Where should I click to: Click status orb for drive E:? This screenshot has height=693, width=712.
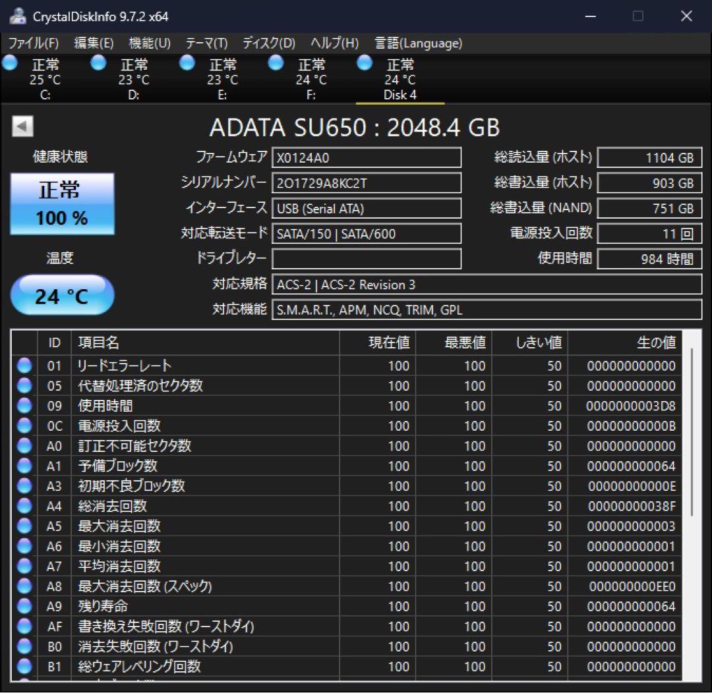click(187, 63)
